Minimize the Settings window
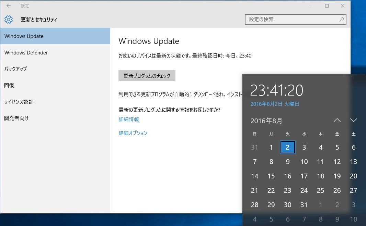366x226 pixels. (311, 6)
